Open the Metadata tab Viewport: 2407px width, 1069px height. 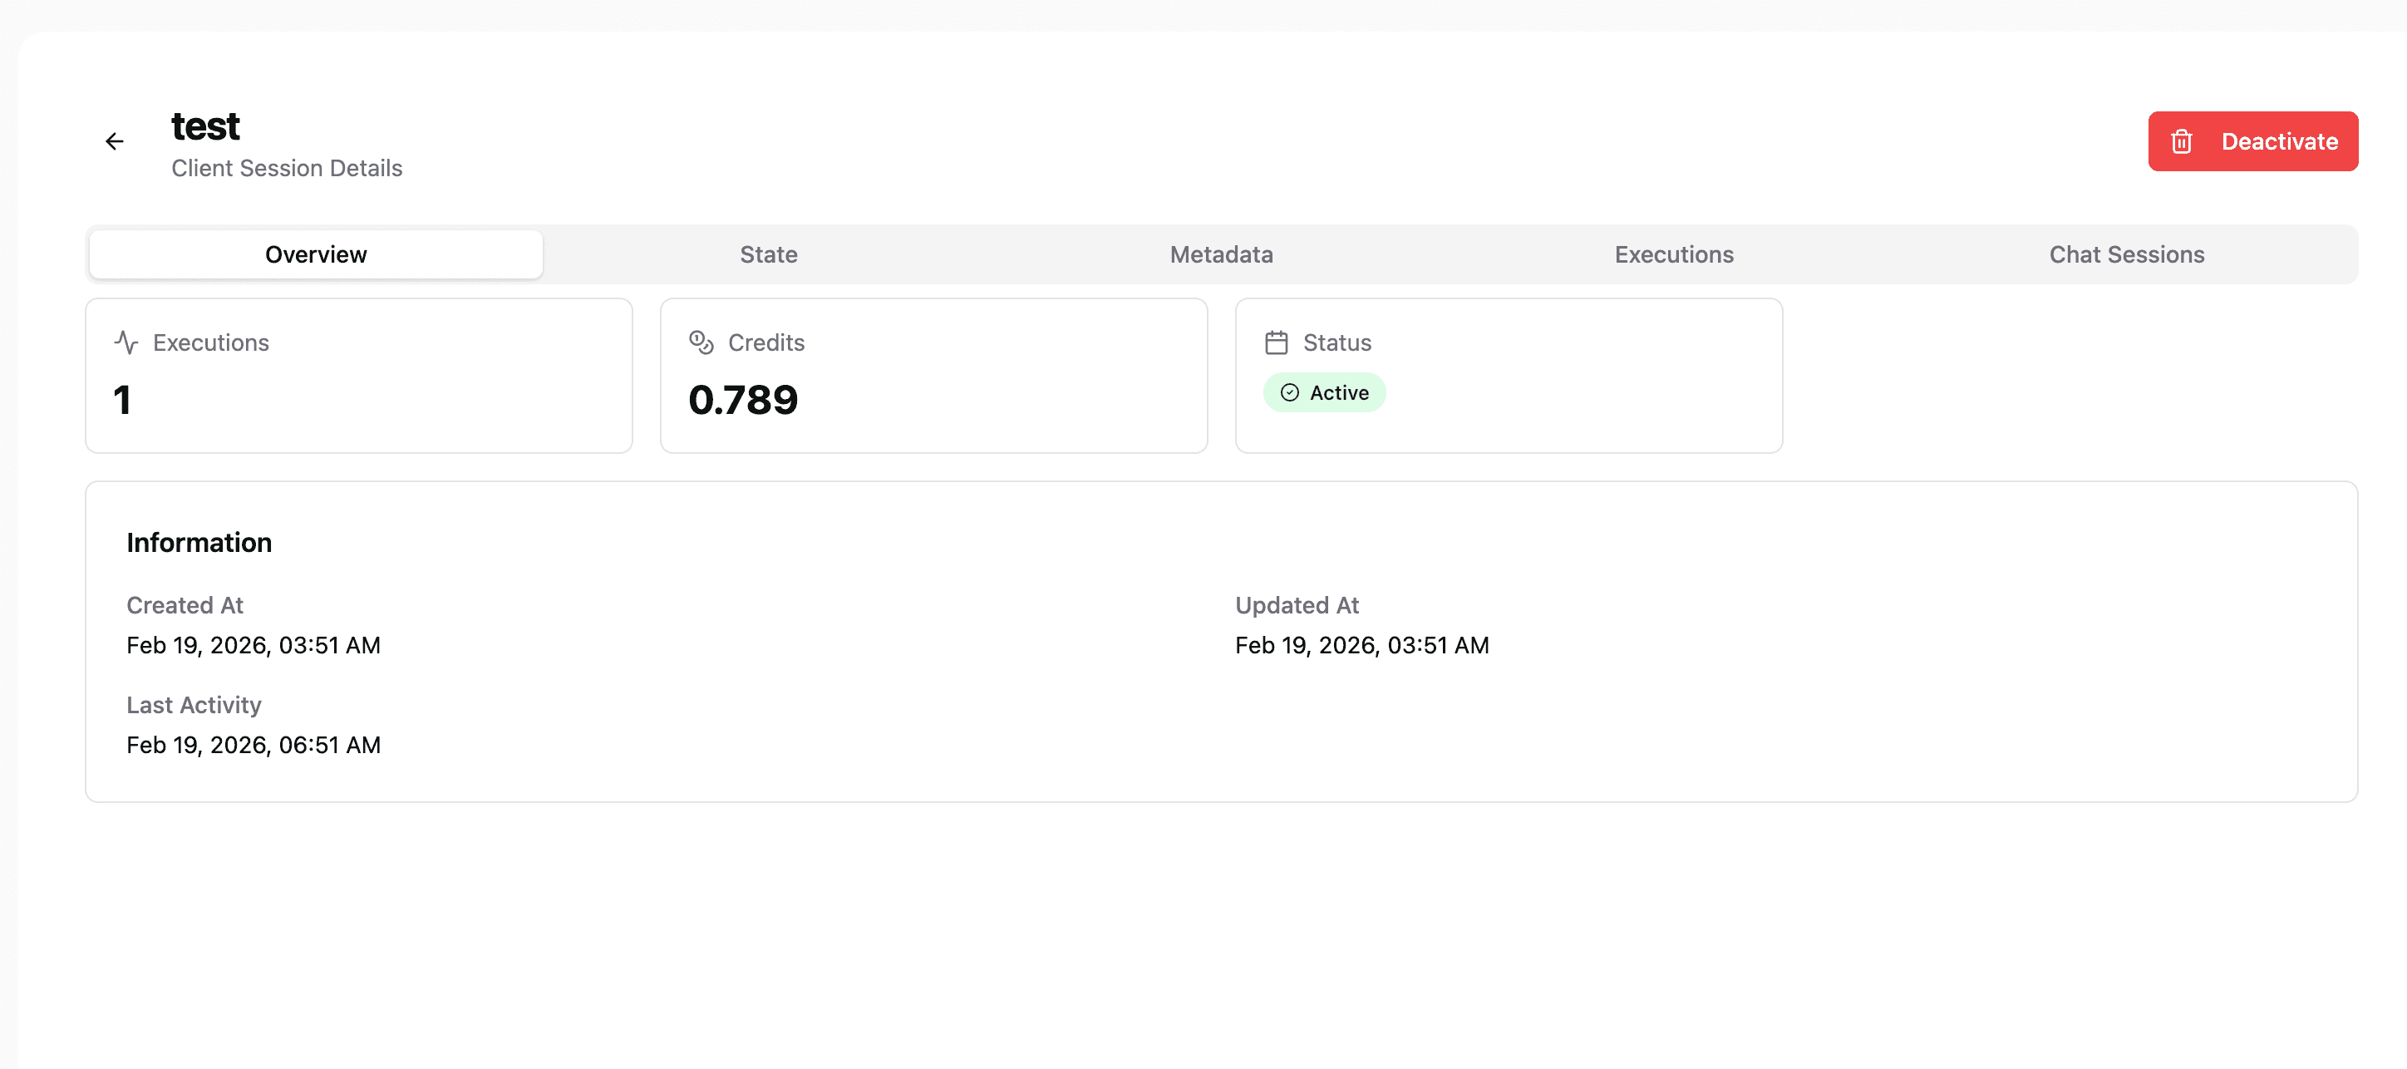coord(1220,254)
